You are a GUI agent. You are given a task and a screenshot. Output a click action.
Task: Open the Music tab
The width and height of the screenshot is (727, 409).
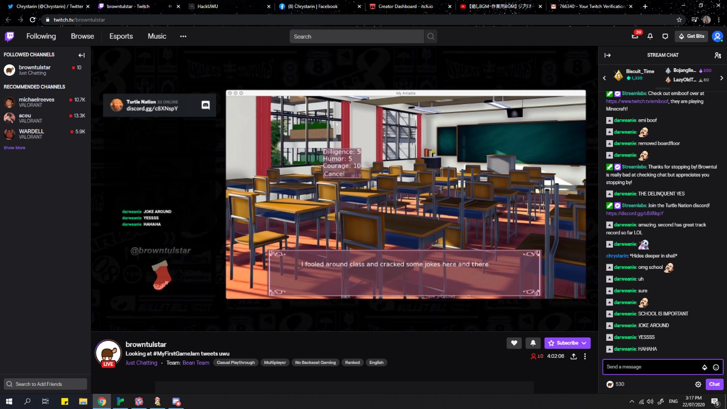(157, 36)
